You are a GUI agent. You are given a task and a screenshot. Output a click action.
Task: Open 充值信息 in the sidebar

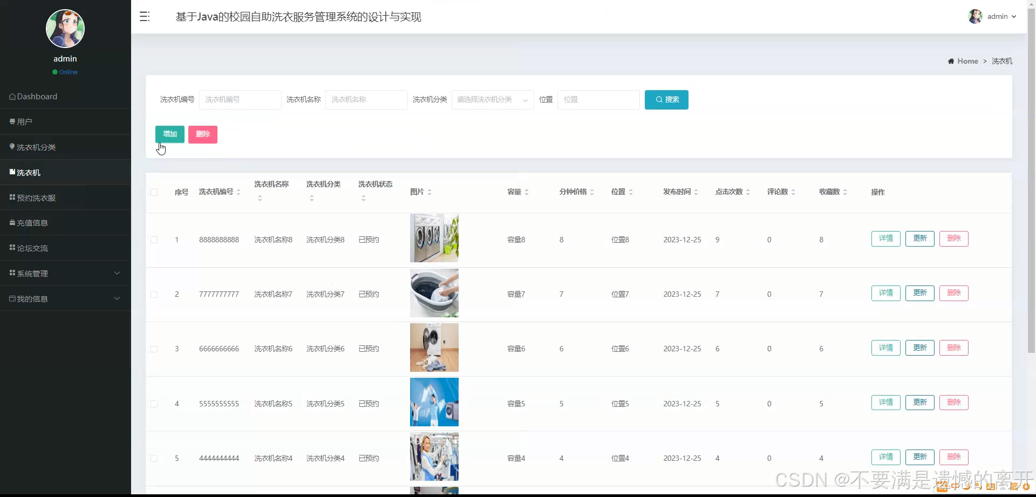65,222
